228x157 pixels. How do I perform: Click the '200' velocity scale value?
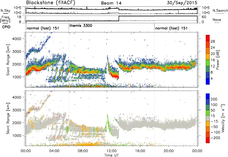click(x=214, y=99)
